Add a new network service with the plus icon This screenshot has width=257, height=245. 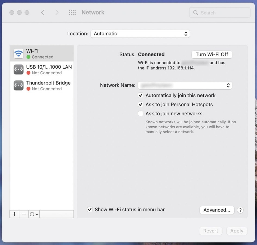[14, 214]
